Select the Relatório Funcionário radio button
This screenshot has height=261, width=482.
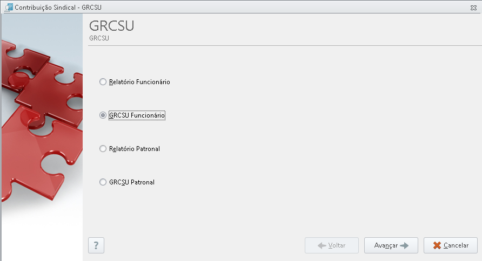[x=103, y=82]
